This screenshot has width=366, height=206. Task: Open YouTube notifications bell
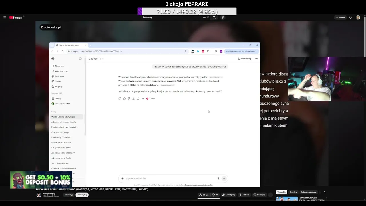[x=350, y=17]
